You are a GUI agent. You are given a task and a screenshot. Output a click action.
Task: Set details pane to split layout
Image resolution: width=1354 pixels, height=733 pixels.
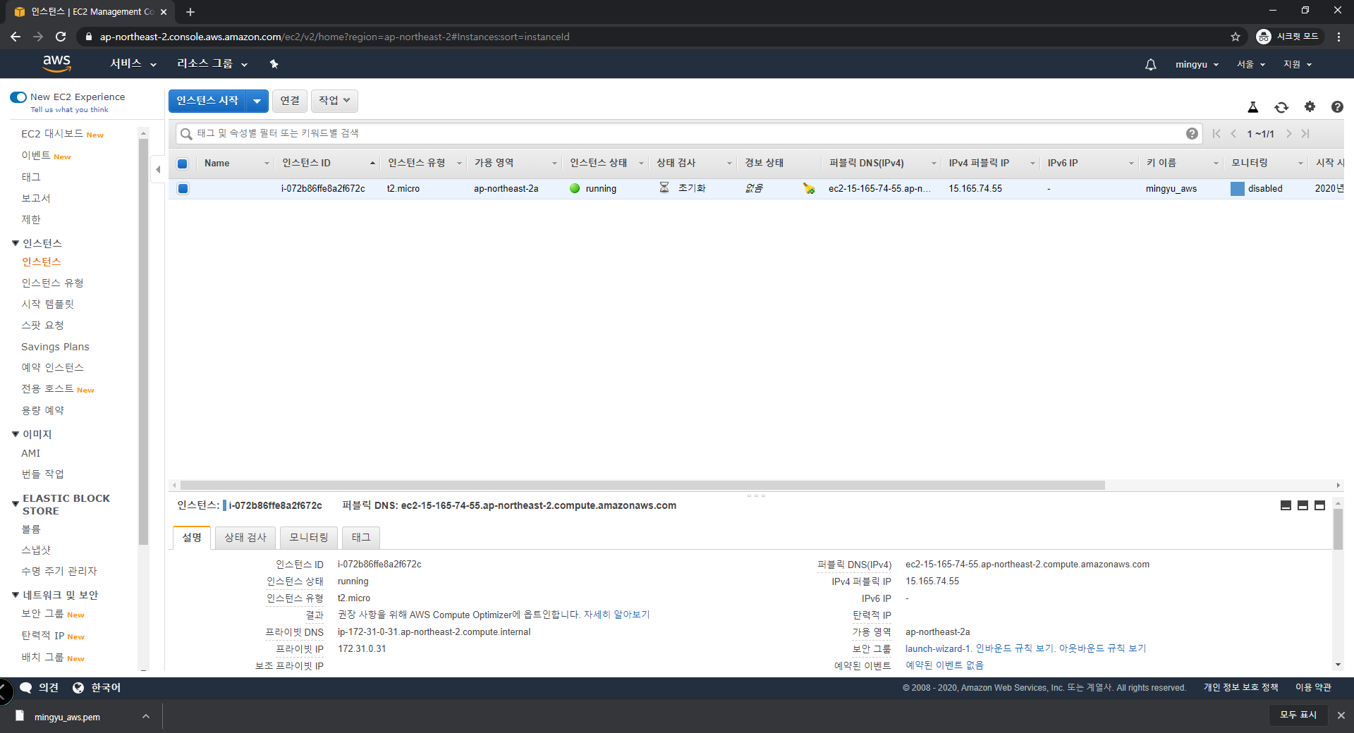[x=1303, y=505]
